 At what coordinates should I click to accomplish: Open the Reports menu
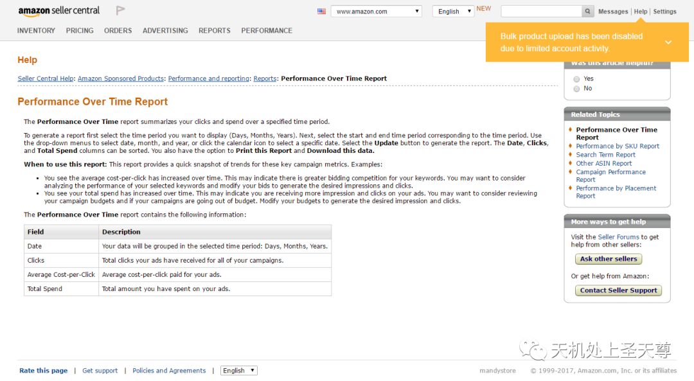click(x=214, y=31)
